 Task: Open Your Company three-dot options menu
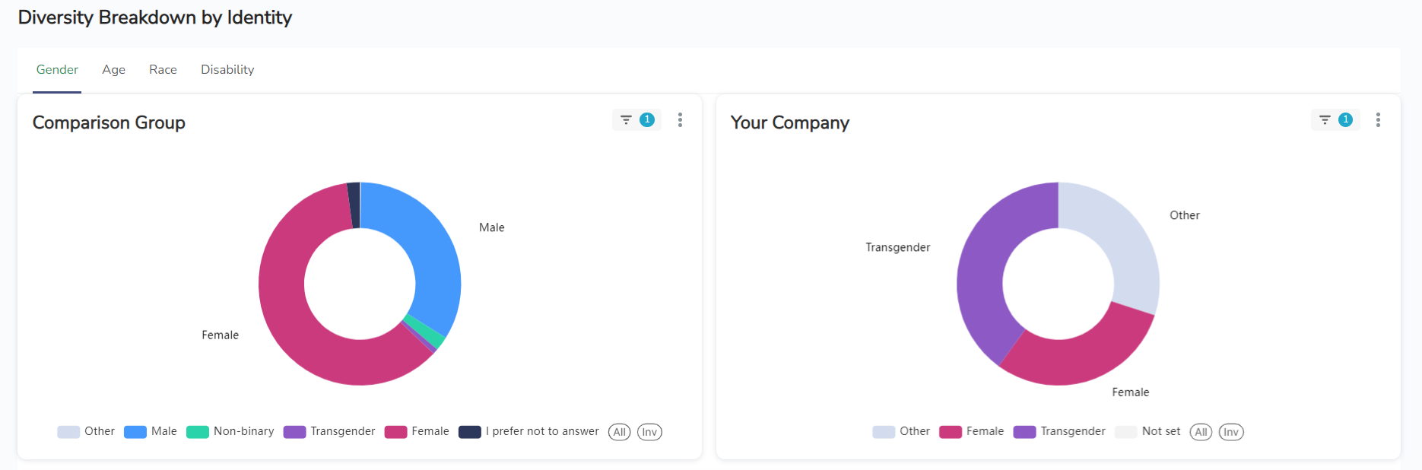(x=1378, y=120)
